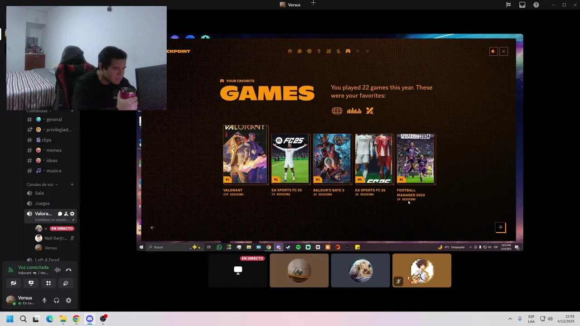This screenshot has width=580, height=326.
Task: Open the Checkpoint chat bubble section icon
Action: (300, 51)
